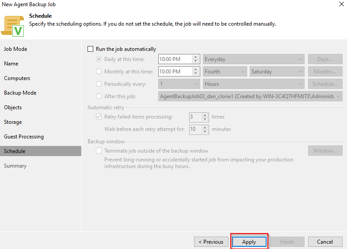This screenshot has height=249, width=347.
Task: Open the Saturday day dropdown
Action: 277,72
